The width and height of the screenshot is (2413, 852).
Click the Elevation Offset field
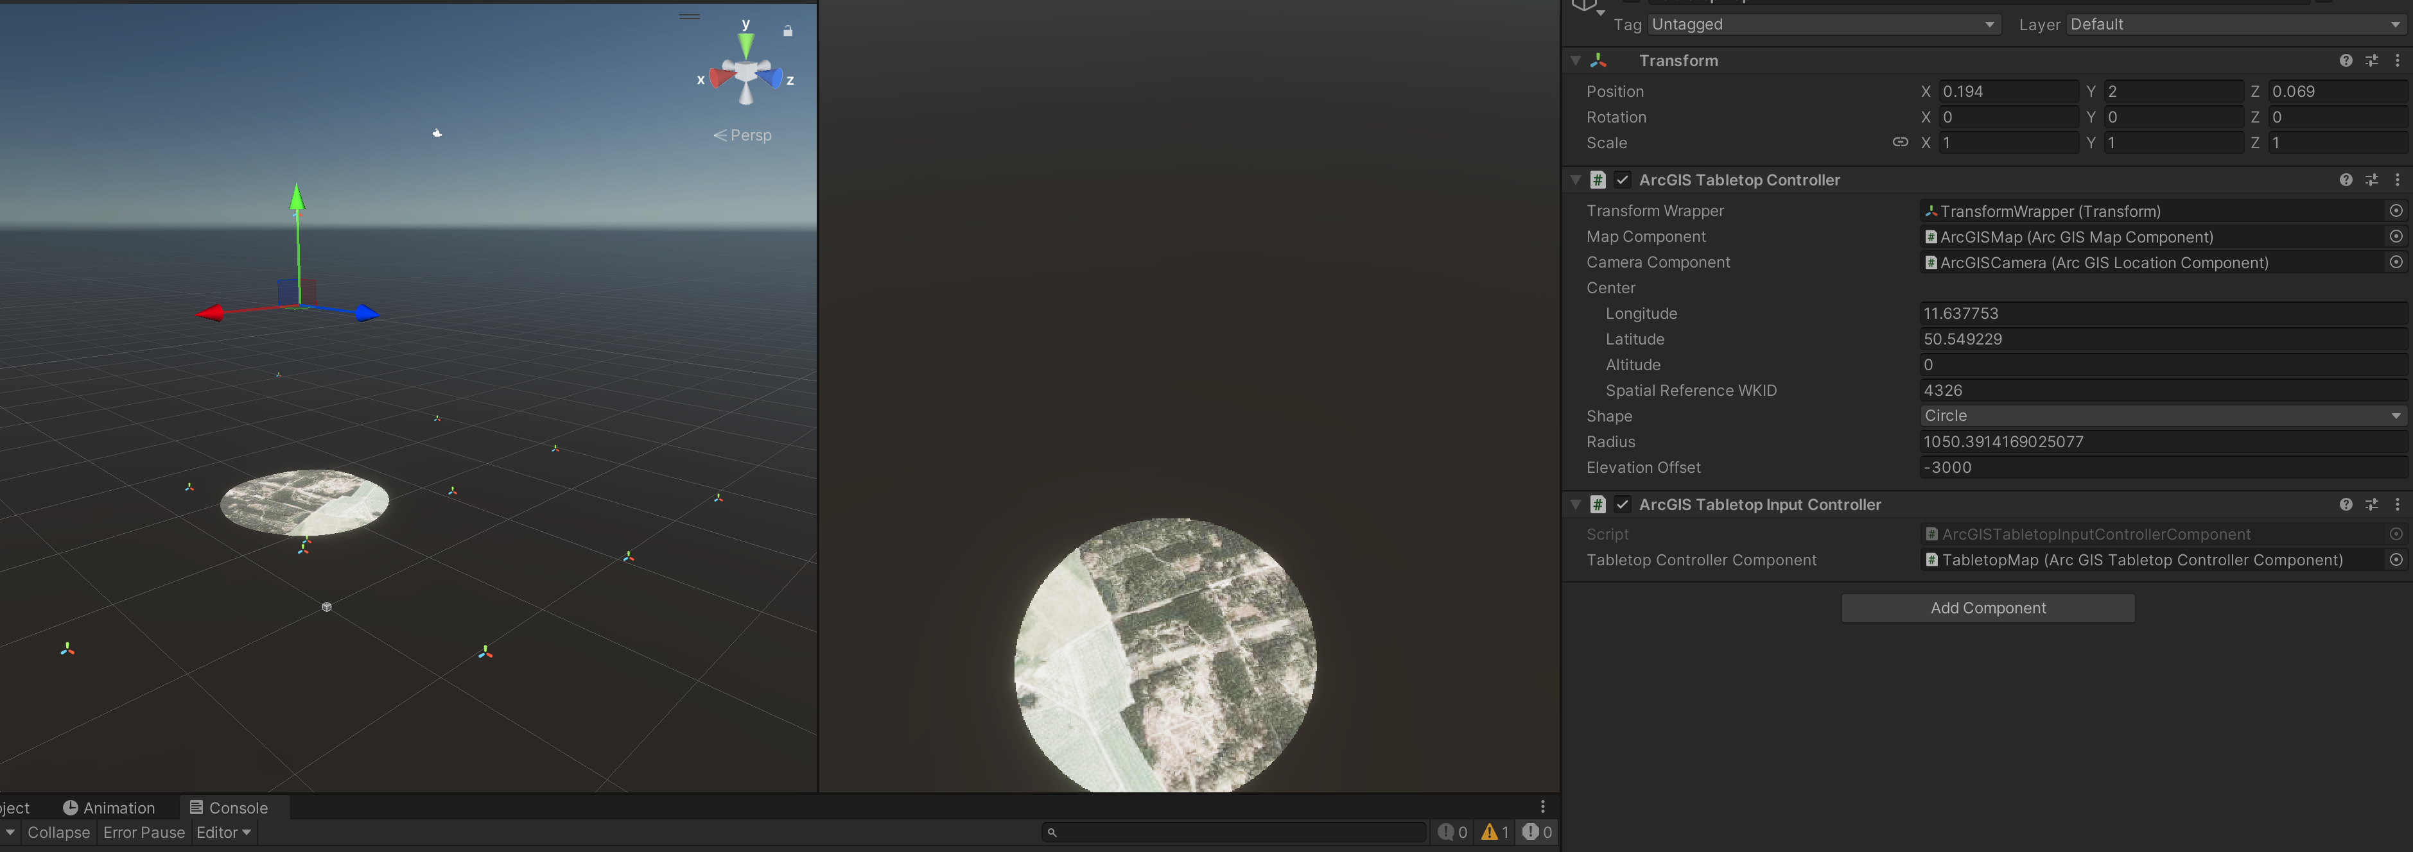[x=2164, y=467]
